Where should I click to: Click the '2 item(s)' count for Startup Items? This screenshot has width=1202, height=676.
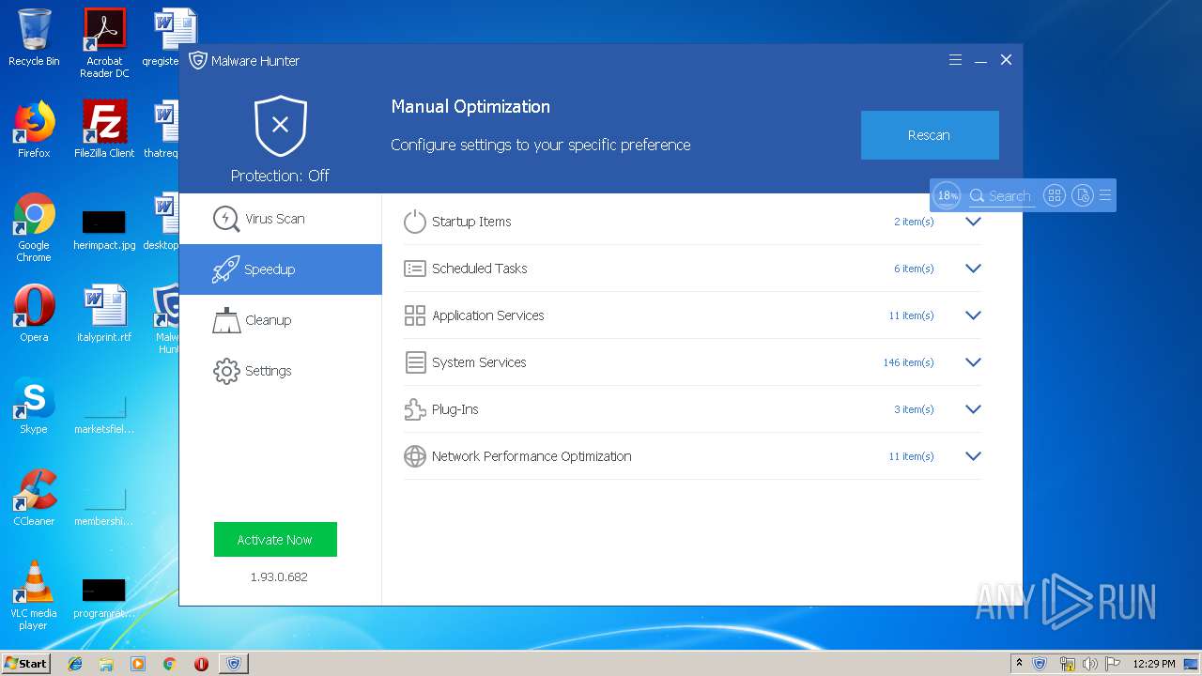pyautogui.click(x=914, y=222)
